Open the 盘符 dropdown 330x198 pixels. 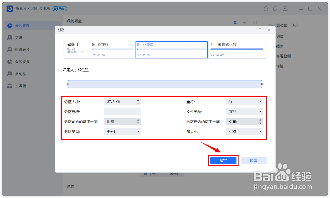pos(245,102)
